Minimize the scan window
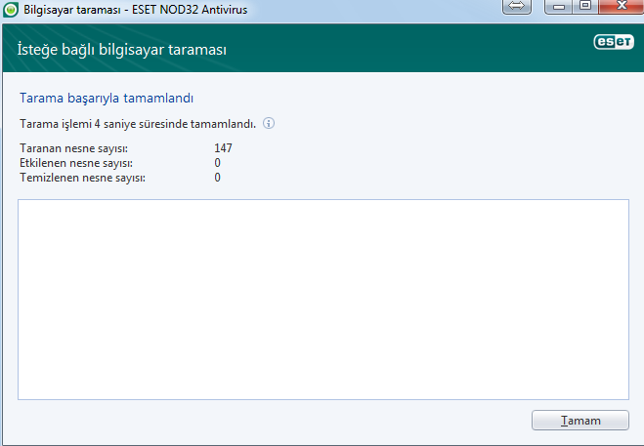644x446 pixels. point(558,6)
